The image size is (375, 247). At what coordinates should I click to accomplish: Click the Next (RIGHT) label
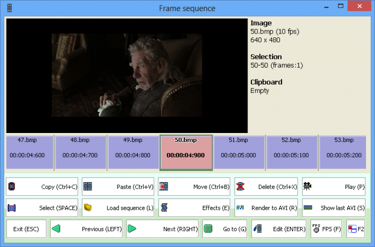coord(180,229)
